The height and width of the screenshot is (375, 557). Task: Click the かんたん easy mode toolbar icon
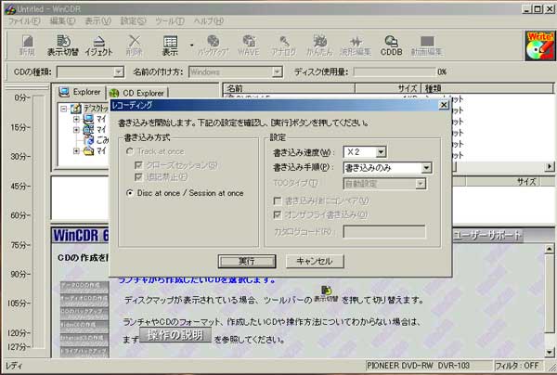coord(319,45)
